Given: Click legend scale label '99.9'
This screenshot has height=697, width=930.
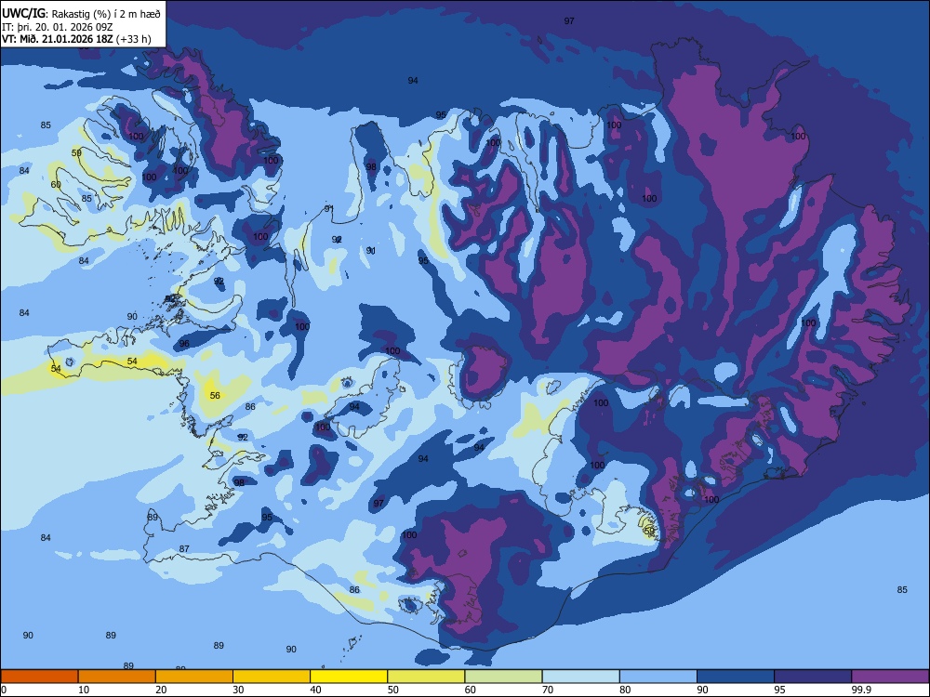Looking at the screenshot, I should (x=861, y=690).
